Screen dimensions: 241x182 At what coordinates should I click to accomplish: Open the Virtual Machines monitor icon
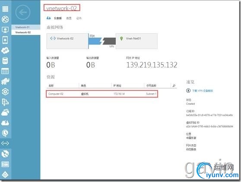[5, 30]
